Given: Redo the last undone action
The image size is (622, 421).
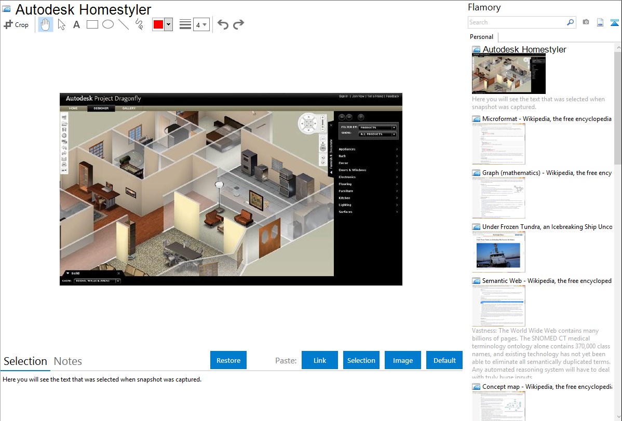Looking at the screenshot, I should [238, 24].
